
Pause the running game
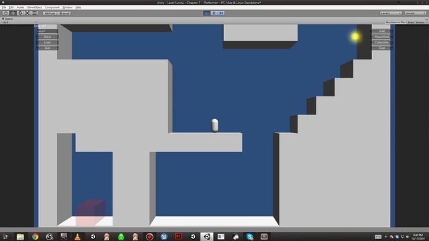214,13
